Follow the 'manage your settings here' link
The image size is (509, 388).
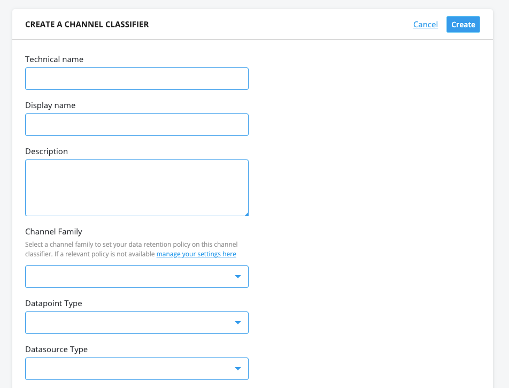(x=196, y=254)
